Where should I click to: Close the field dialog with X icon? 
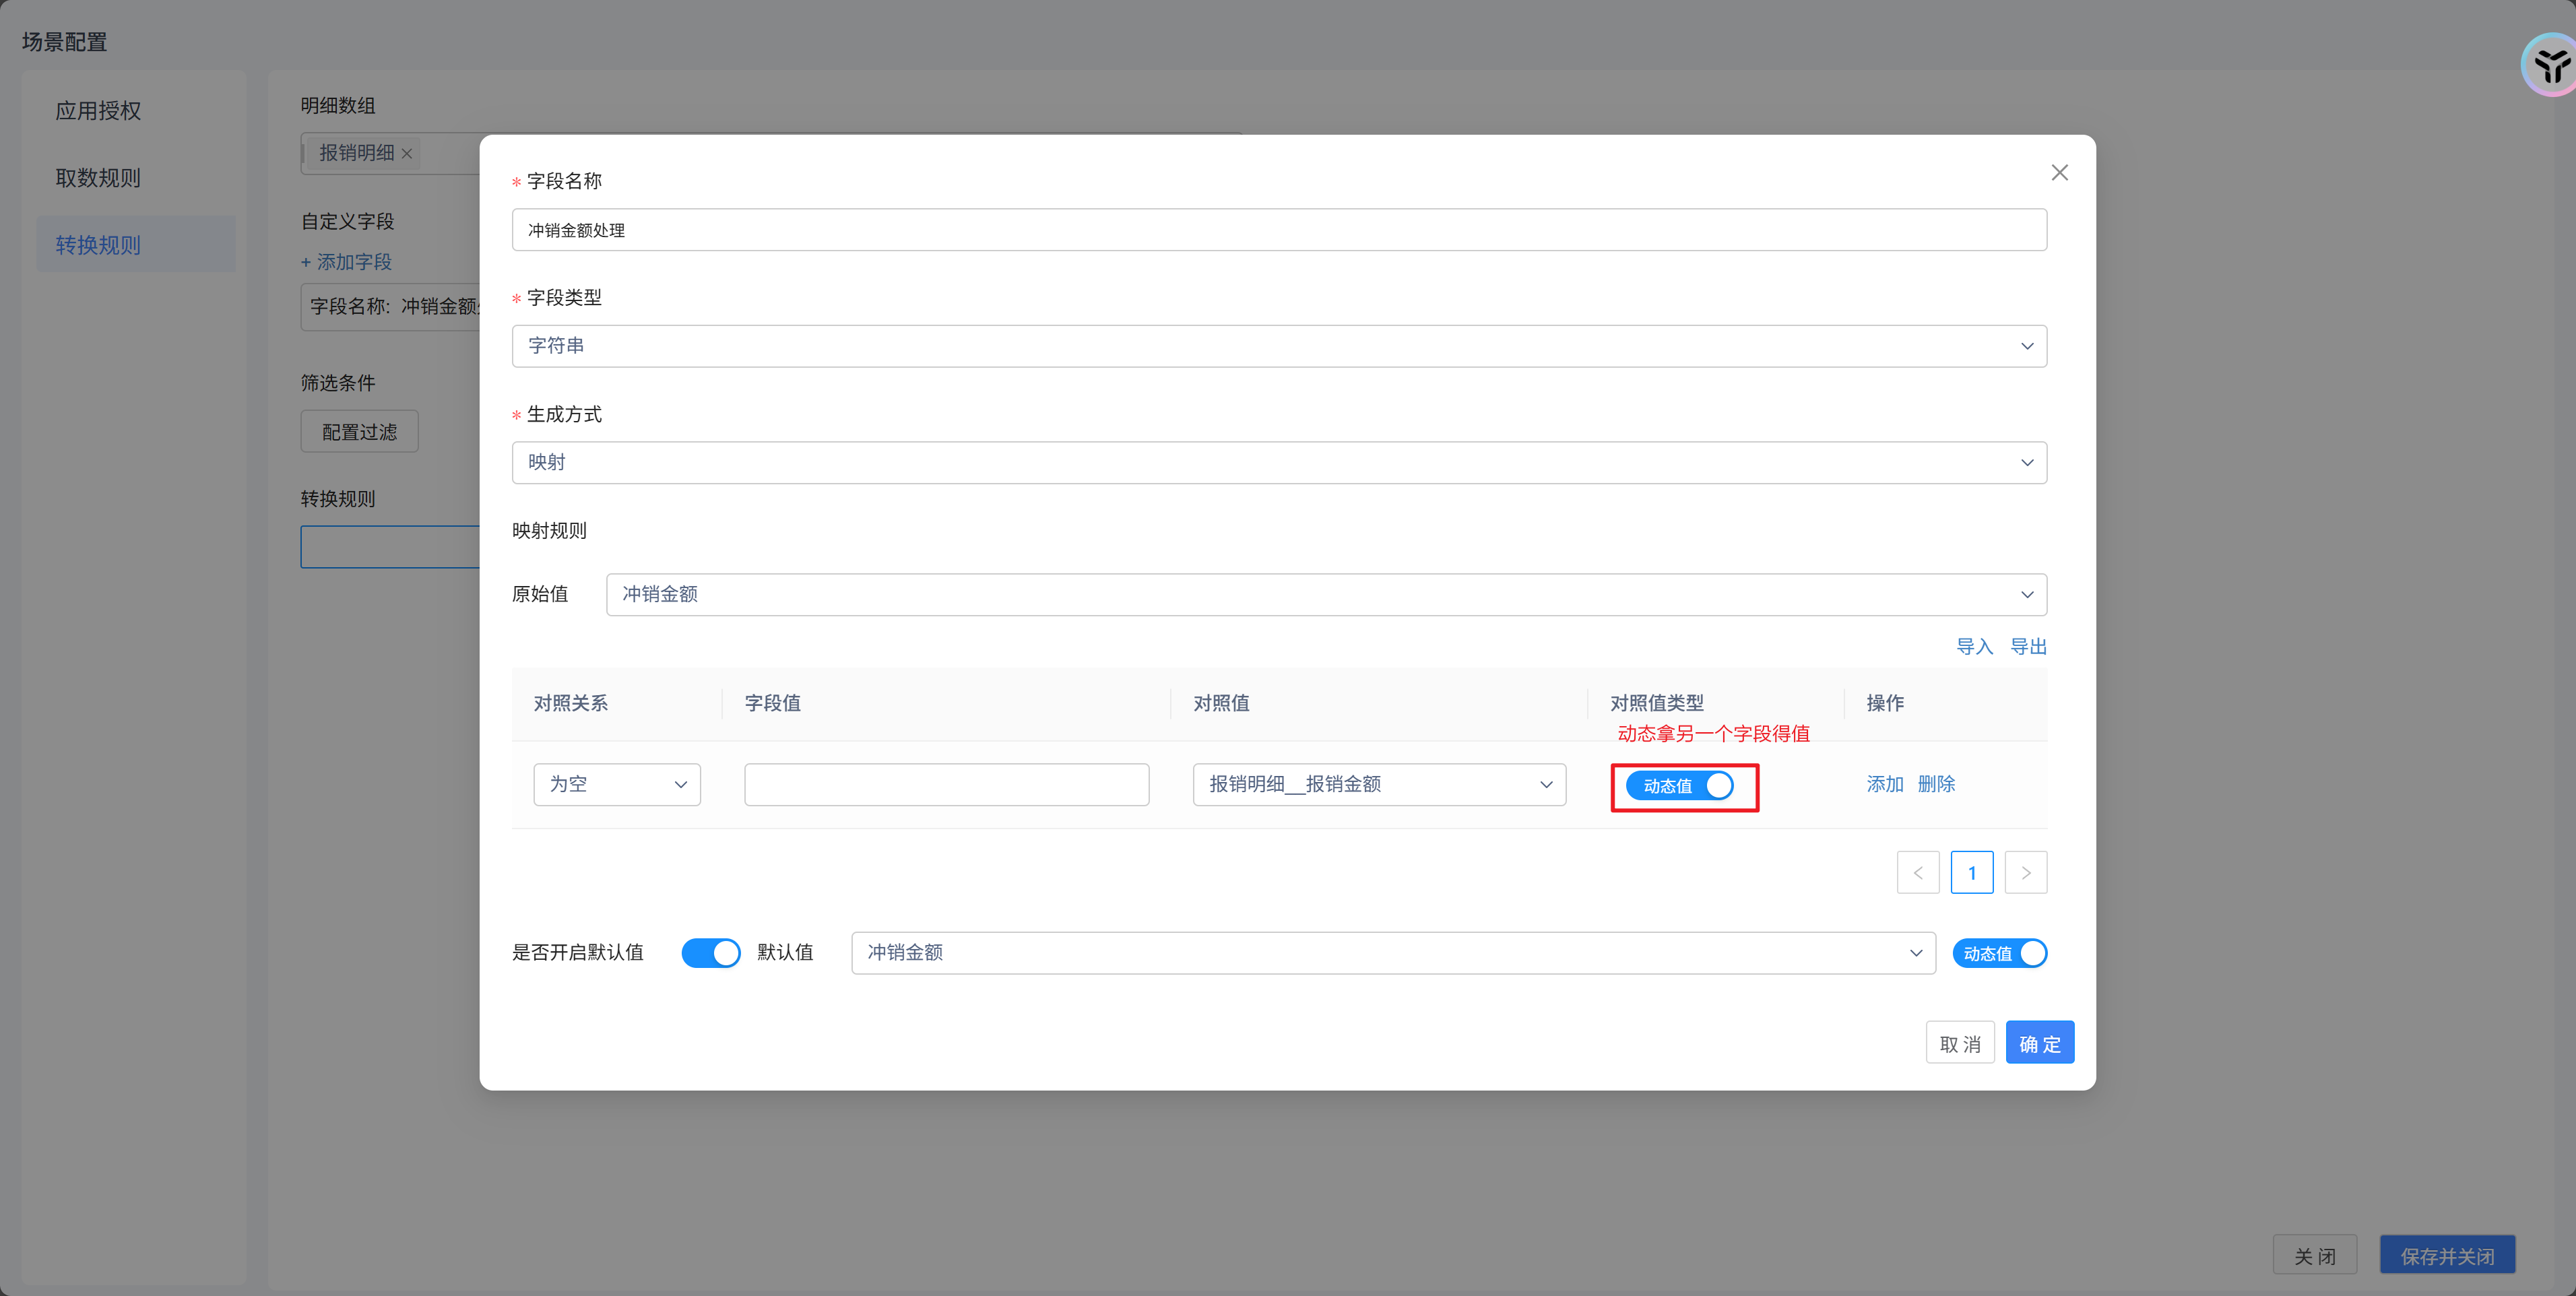click(2059, 173)
